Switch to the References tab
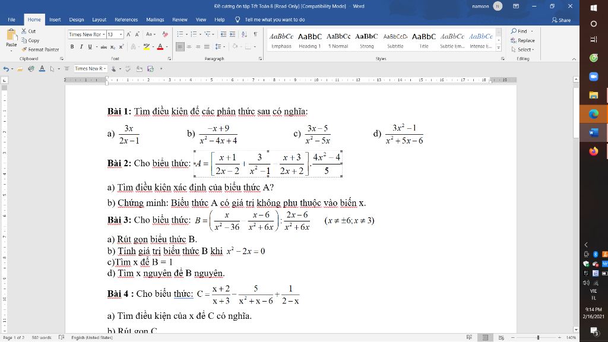The width and height of the screenshot is (608, 342). click(x=126, y=20)
